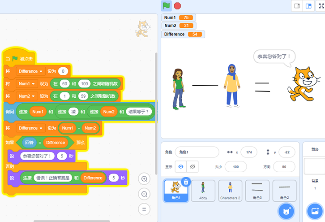The width and height of the screenshot is (325, 222).
Task: Select the Characters 2 sprite thumbnail
Action: click(x=230, y=191)
